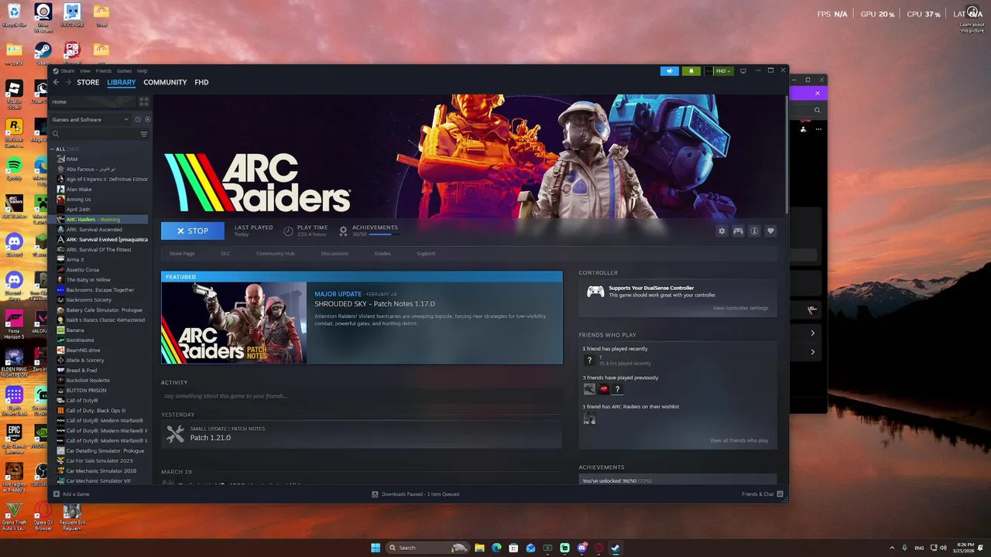Open Opera GX from the taskbar
The width and height of the screenshot is (991, 557).
click(x=598, y=548)
